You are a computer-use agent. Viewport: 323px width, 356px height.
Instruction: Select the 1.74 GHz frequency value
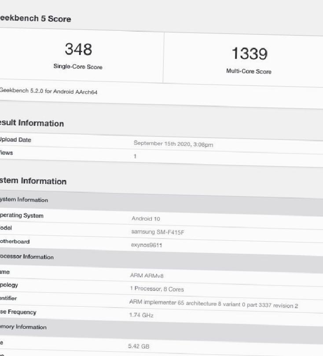141,315
